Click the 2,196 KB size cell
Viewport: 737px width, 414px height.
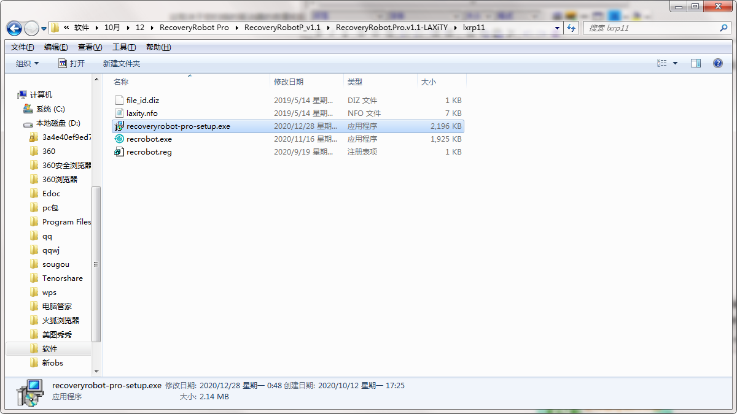click(x=446, y=126)
